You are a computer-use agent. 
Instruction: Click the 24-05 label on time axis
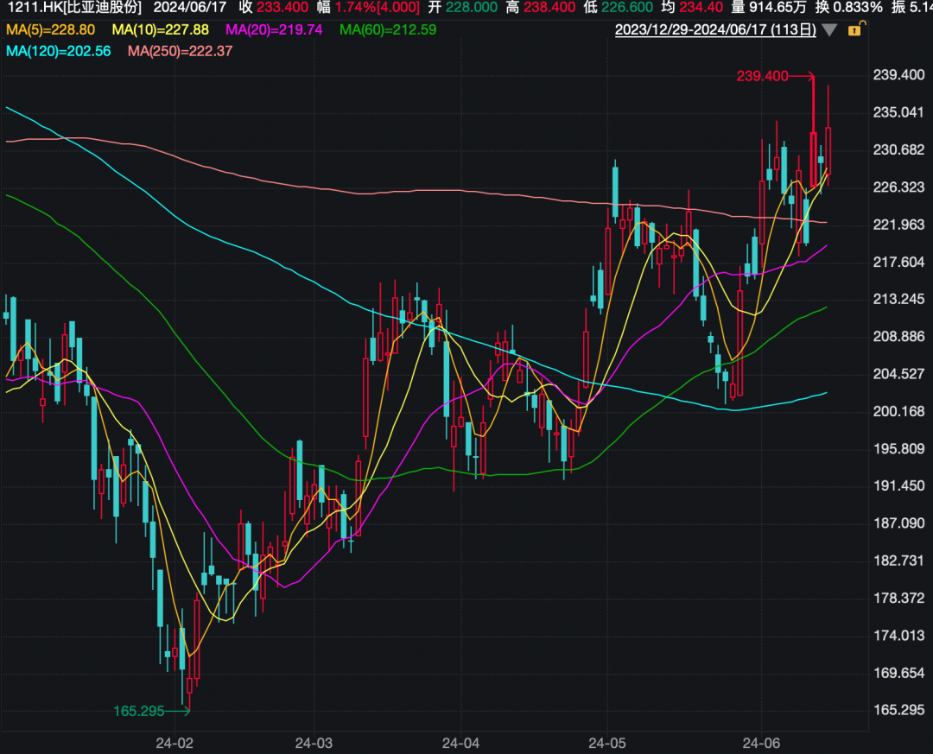607,743
